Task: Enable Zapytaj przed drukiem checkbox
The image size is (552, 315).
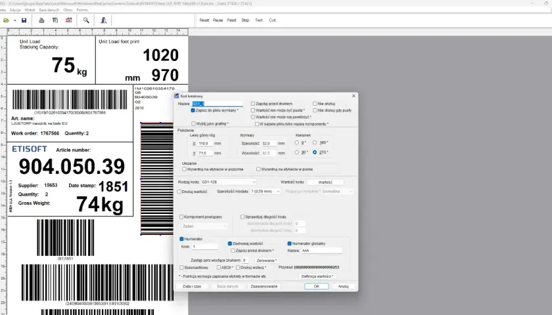Action: point(253,104)
